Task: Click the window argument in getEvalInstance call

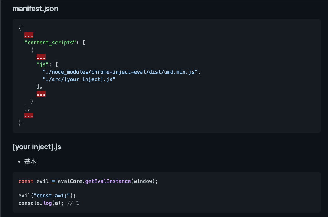Action: tap(143, 181)
